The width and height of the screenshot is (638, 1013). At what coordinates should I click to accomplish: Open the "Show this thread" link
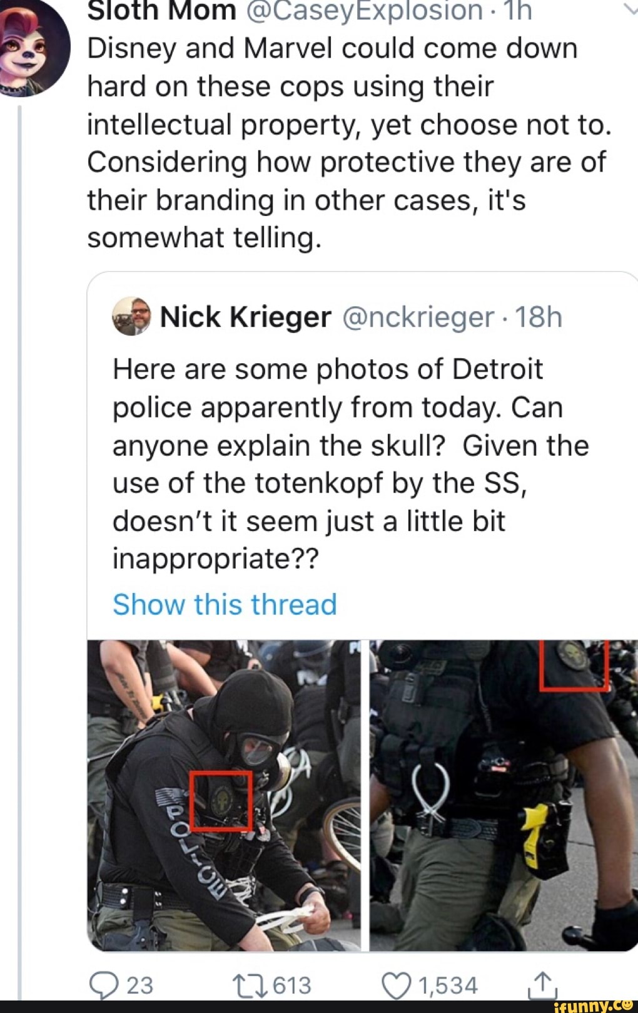click(x=225, y=604)
